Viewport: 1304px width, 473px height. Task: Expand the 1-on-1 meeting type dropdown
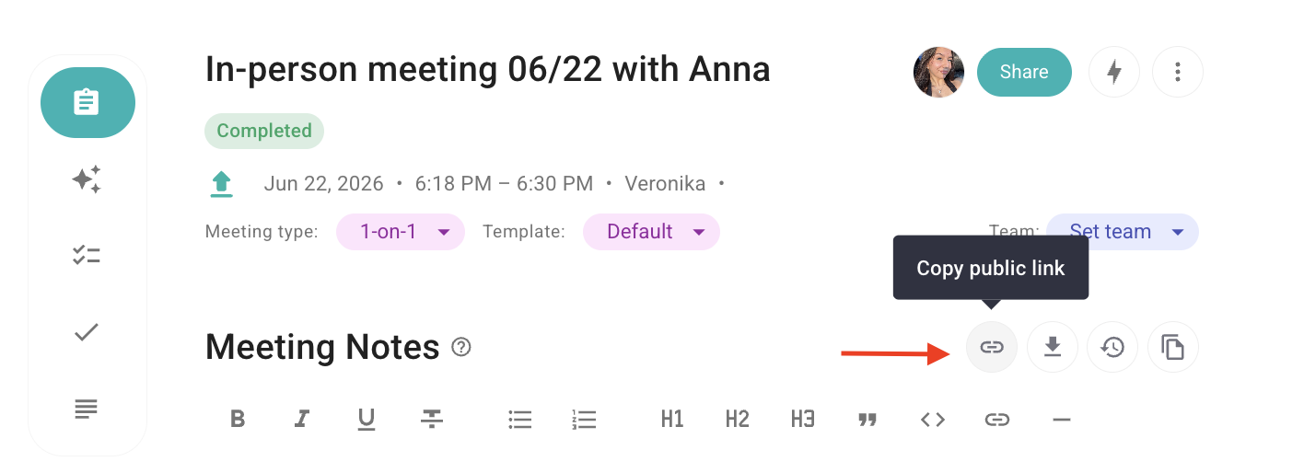click(x=401, y=232)
